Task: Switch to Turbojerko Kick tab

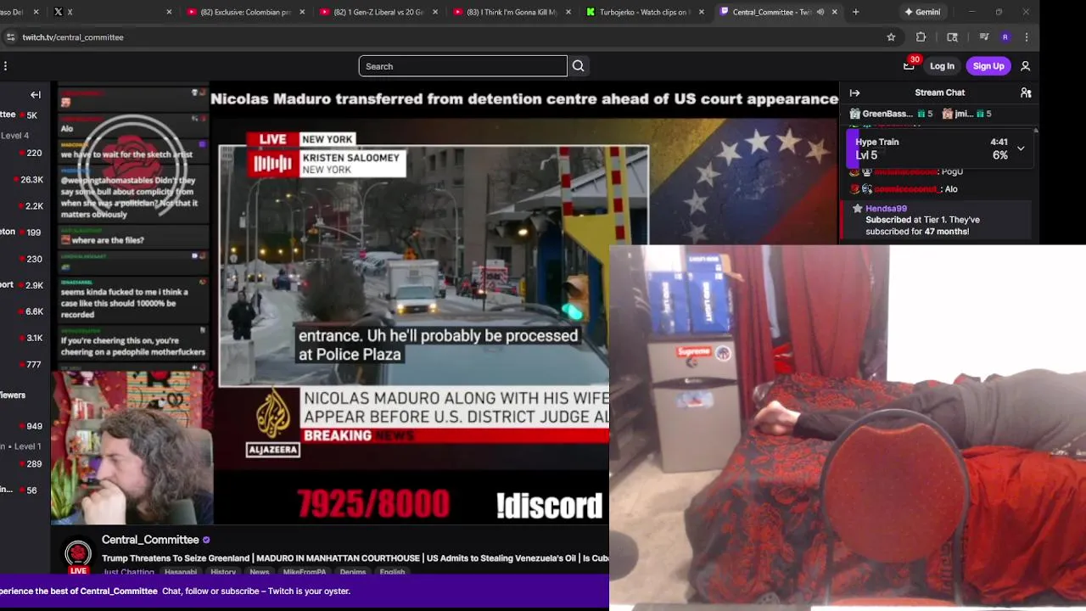Action: (645, 12)
